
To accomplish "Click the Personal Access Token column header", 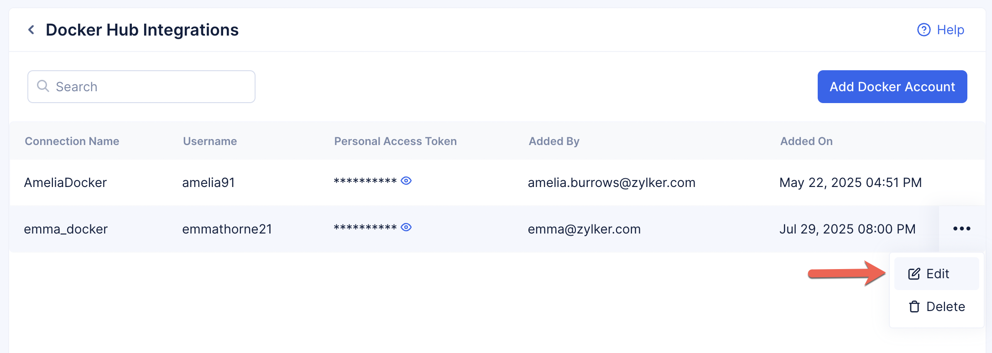I will pyautogui.click(x=395, y=141).
